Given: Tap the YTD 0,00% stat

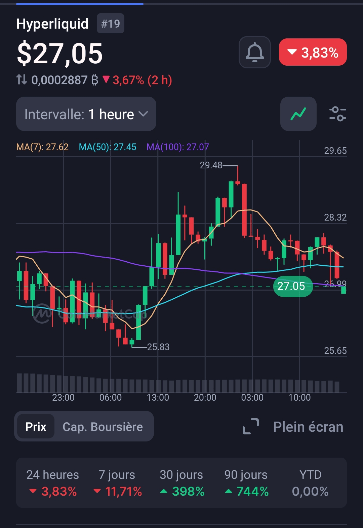Looking at the screenshot, I should (311, 483).
